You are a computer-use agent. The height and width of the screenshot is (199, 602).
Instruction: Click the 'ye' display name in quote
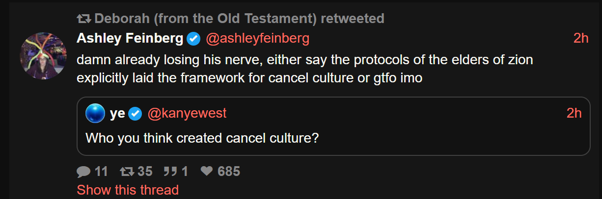117,114
